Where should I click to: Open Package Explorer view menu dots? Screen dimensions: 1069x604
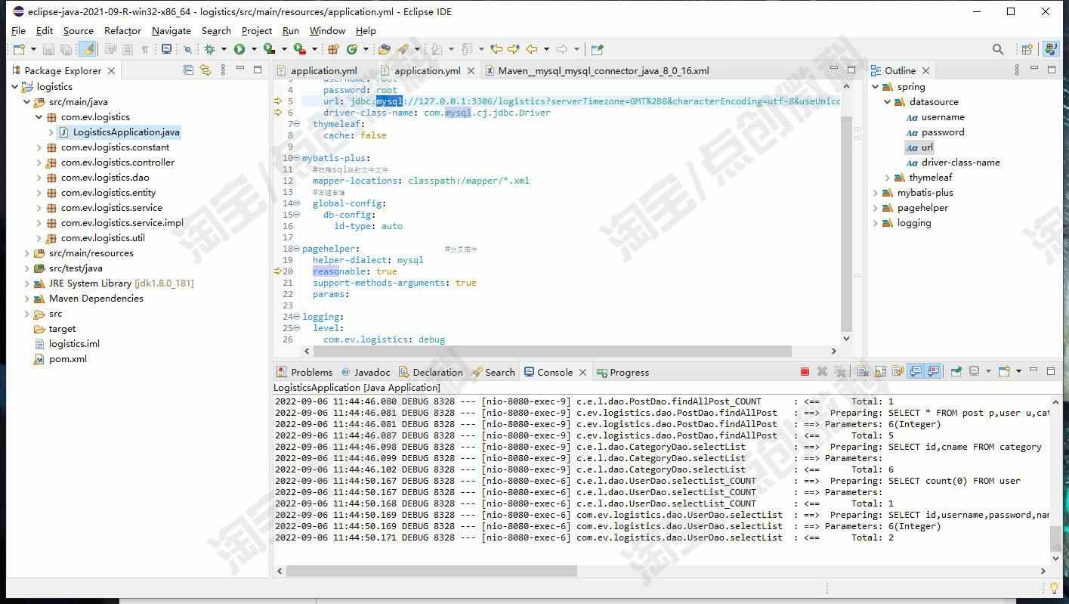click(222, 70)
